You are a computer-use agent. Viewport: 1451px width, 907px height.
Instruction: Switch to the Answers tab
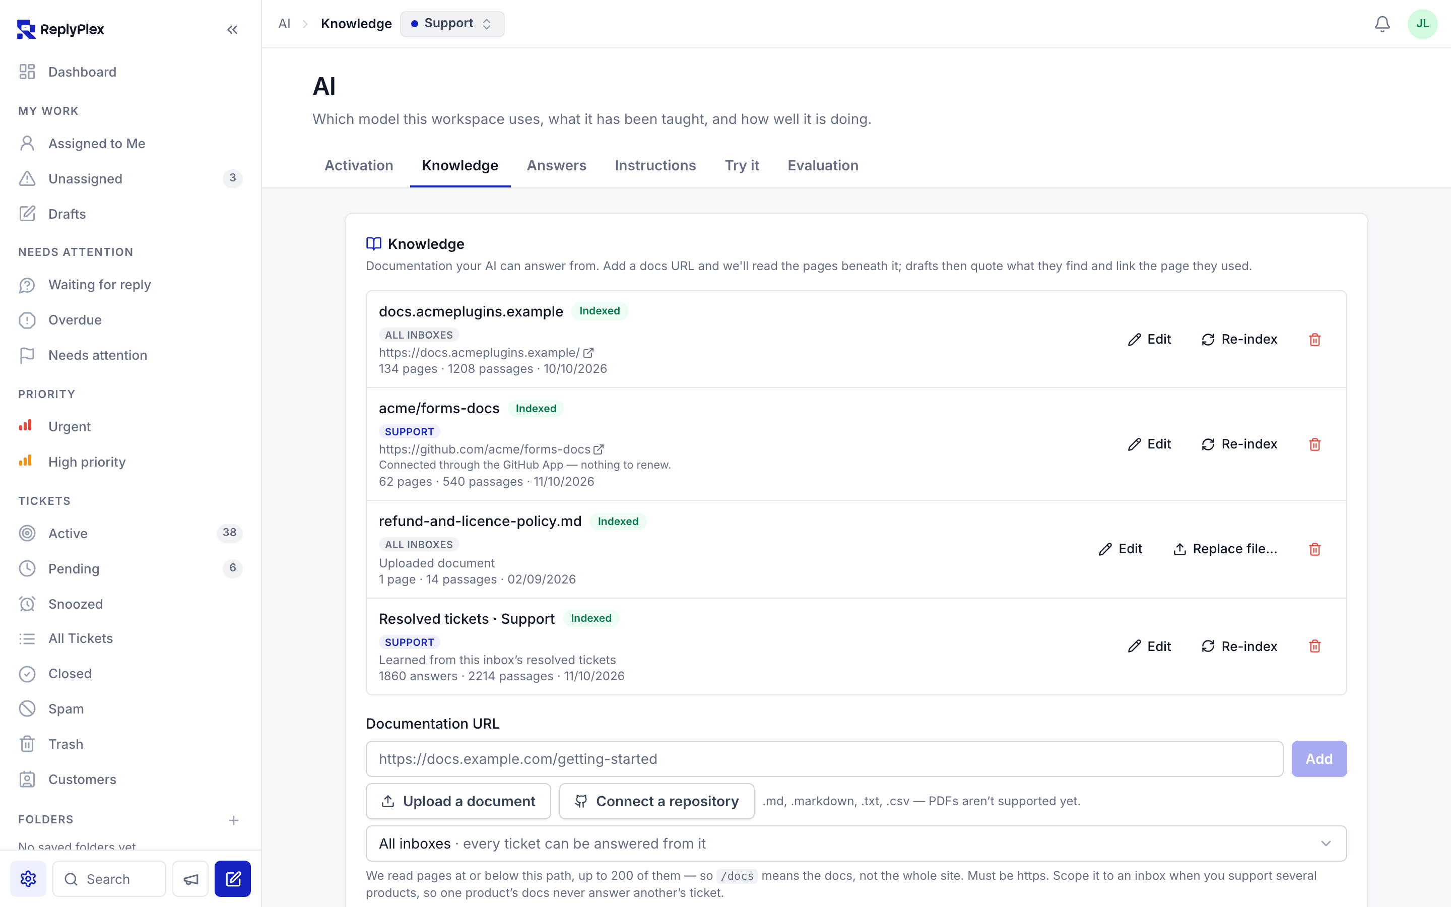tap(556, 166)
